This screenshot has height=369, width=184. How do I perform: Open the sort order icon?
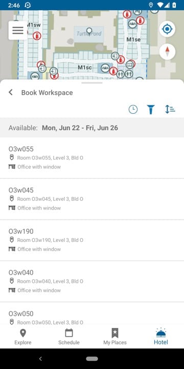pos(170,110)
